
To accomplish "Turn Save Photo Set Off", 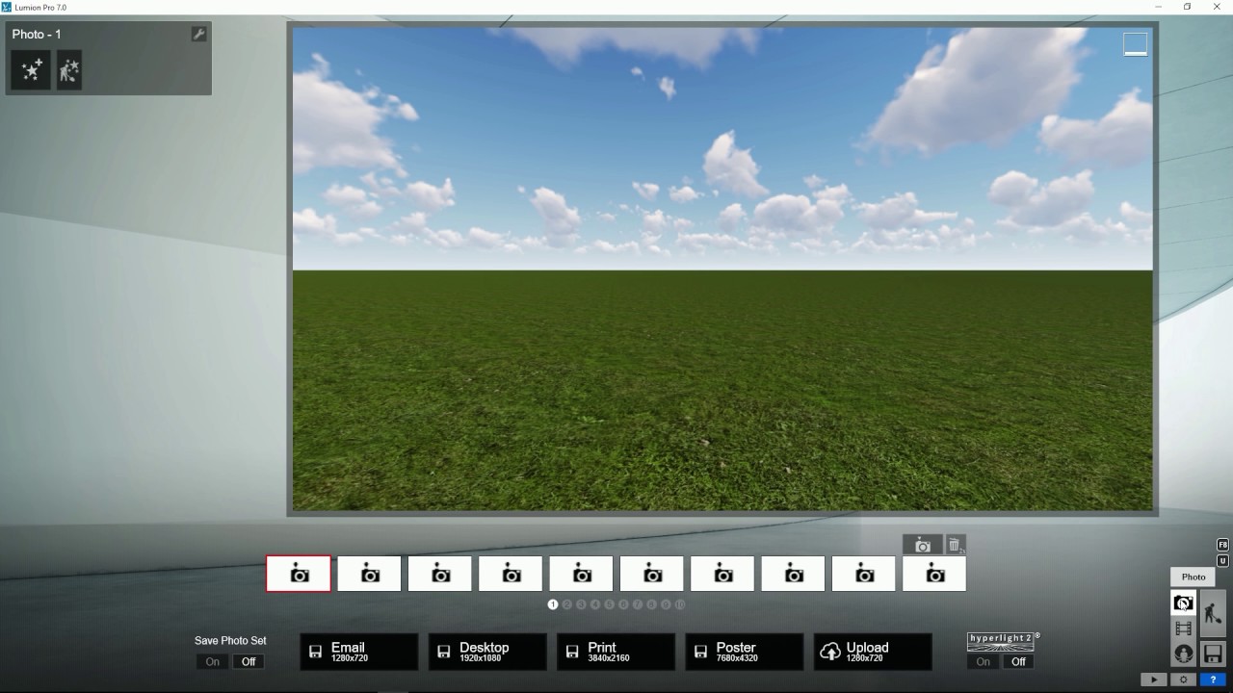I will pos(249,661).
